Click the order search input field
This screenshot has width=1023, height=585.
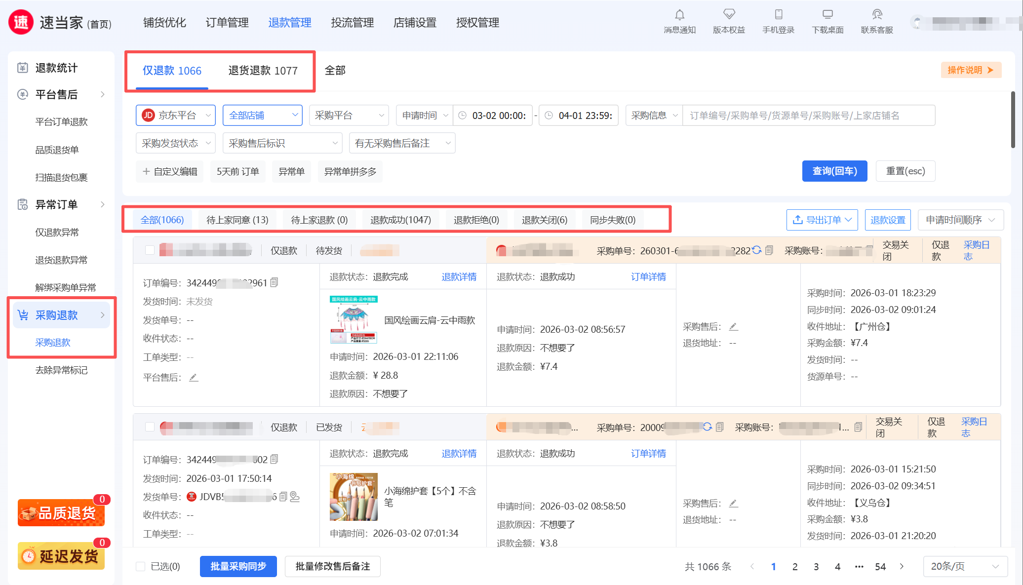pyautogui.click(x=808, y=116)
